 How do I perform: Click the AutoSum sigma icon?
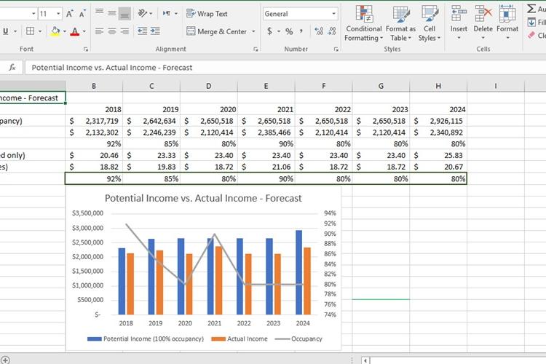531,8
